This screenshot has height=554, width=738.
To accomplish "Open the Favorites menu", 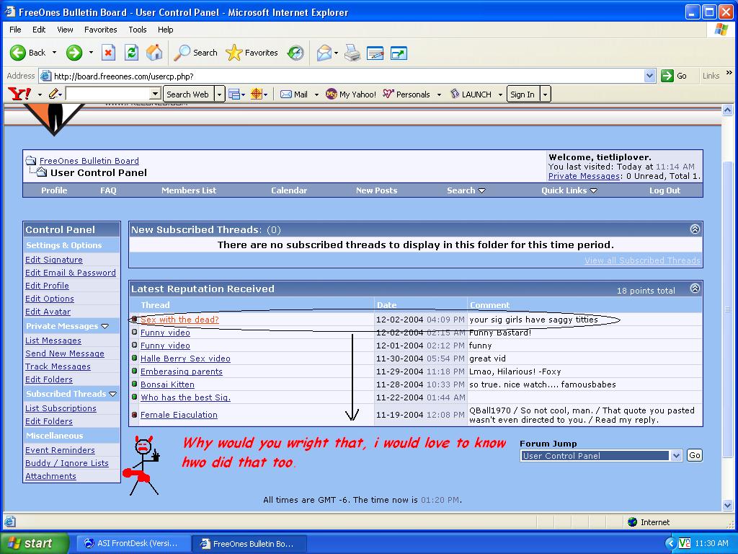I will click(x=100, y=30).
